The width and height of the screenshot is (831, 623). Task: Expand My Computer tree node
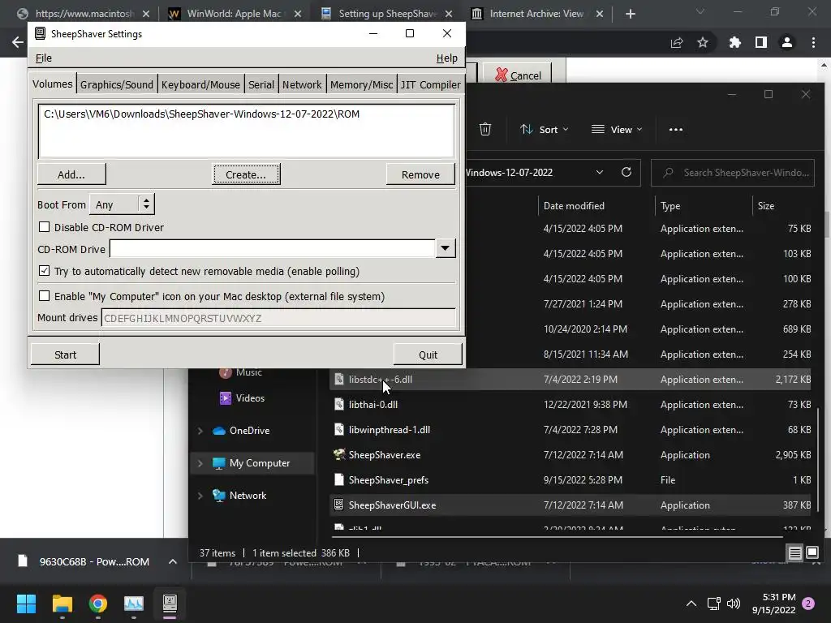200,463
